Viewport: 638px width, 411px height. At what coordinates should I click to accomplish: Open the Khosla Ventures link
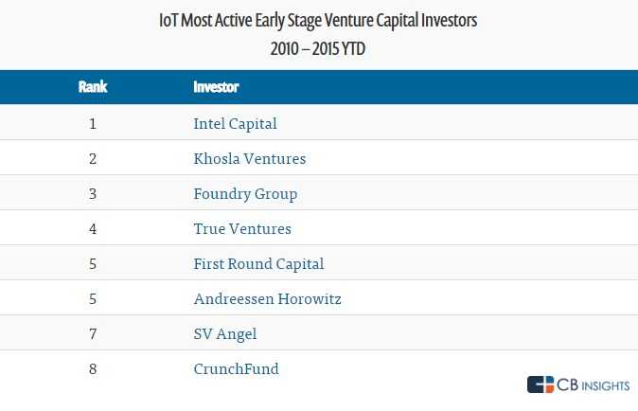click(x=249, y=158)
